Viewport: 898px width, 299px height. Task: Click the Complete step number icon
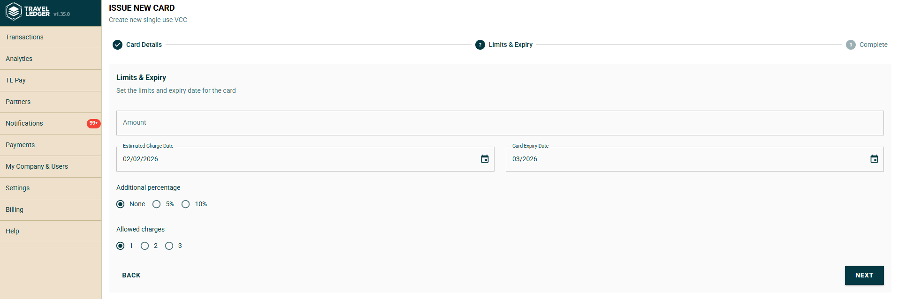pos(850,45)
